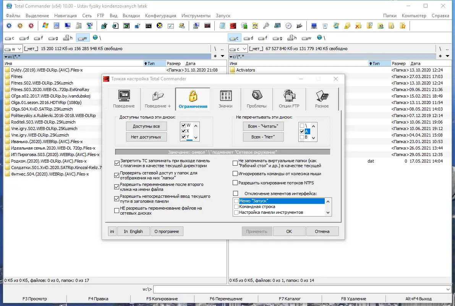Image resolution: width=455 pixels, height=306 pixels.
Task: Click the black C:\ command prompt icon
Action: pos(149,26)
